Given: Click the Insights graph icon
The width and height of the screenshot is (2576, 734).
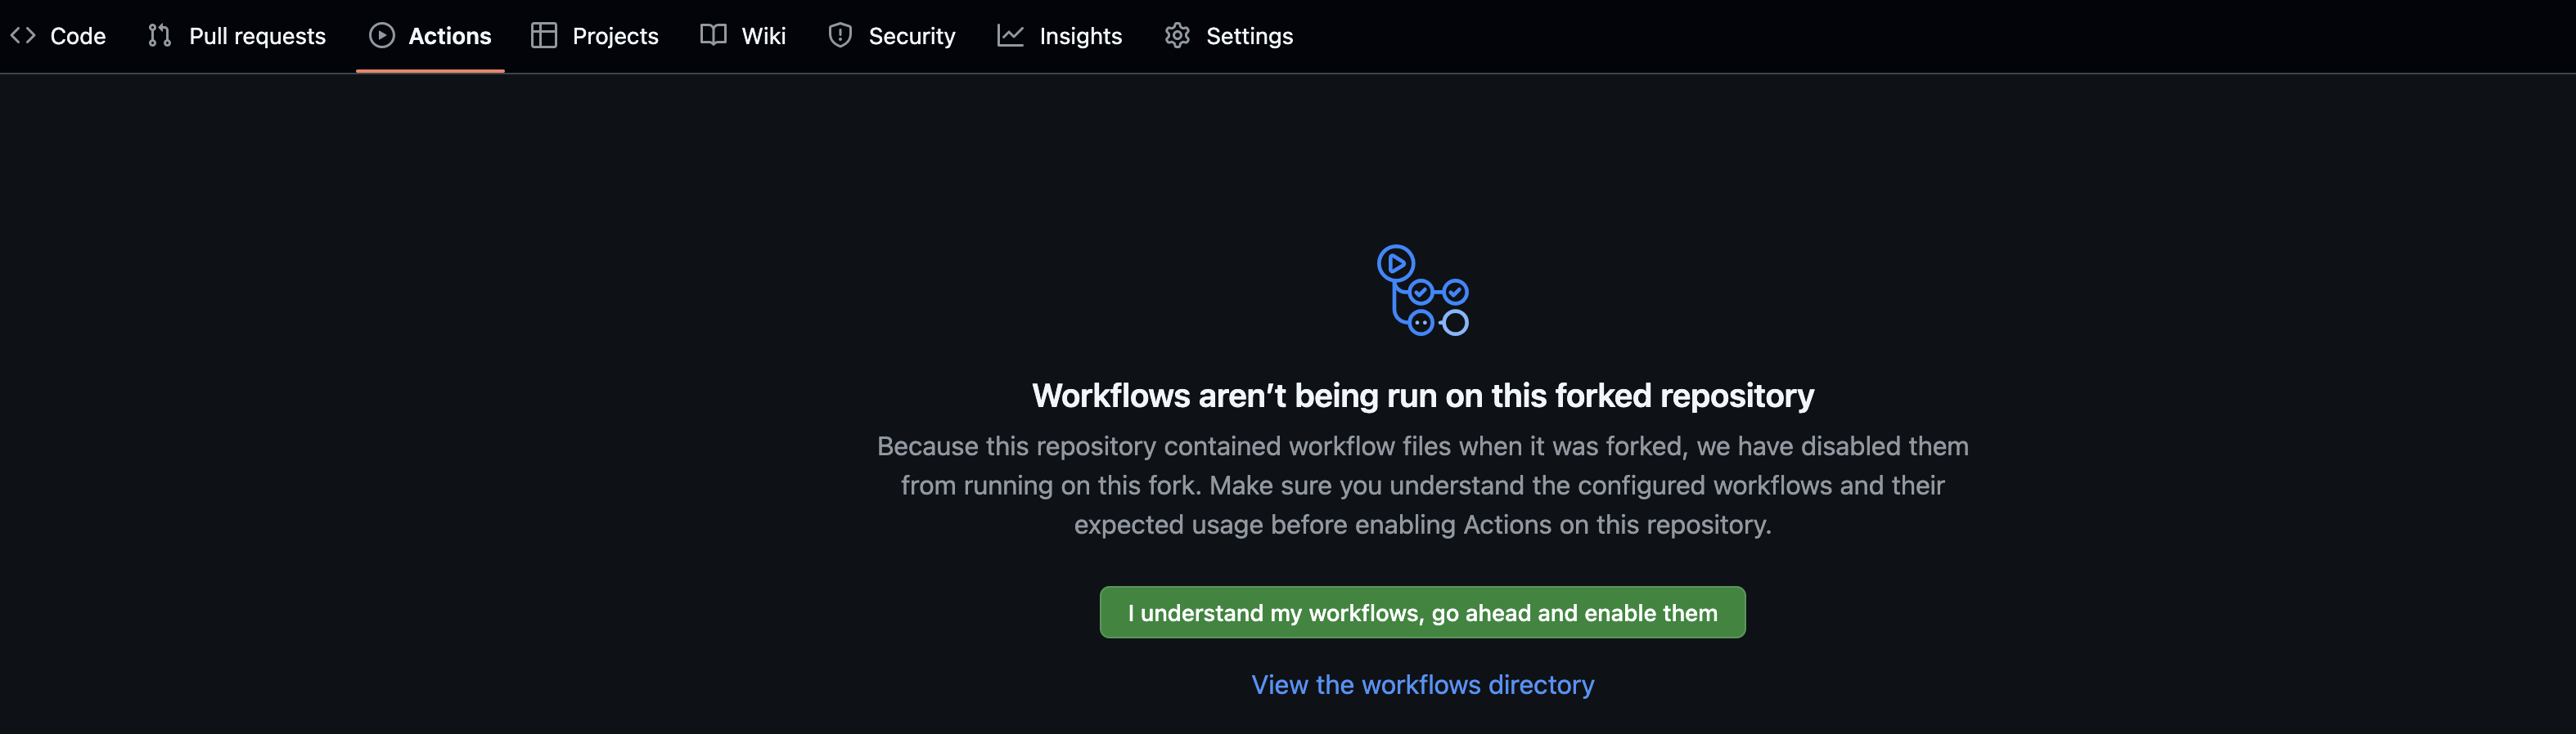Looking at the screenshot, I should (x=1010, y=36).
